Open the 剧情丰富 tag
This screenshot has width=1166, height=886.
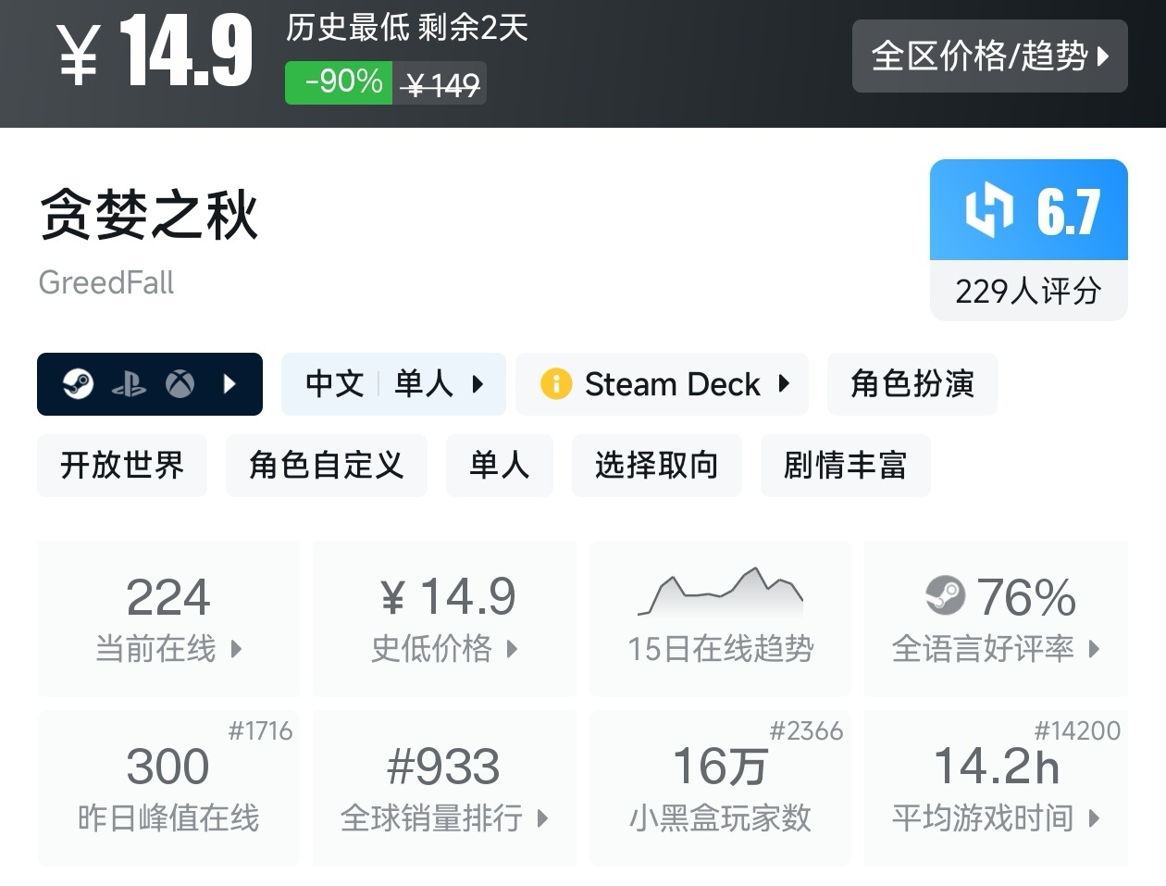844,465
